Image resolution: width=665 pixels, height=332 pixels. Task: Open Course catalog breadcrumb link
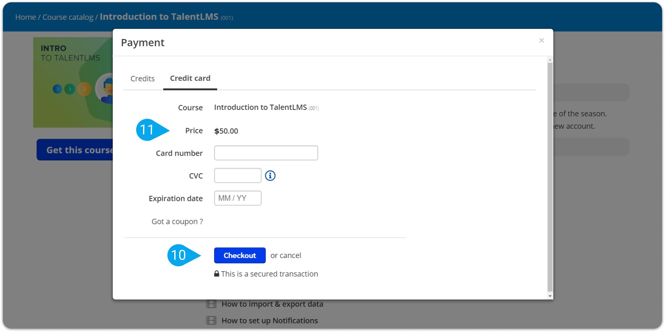[x=68, y=17]
